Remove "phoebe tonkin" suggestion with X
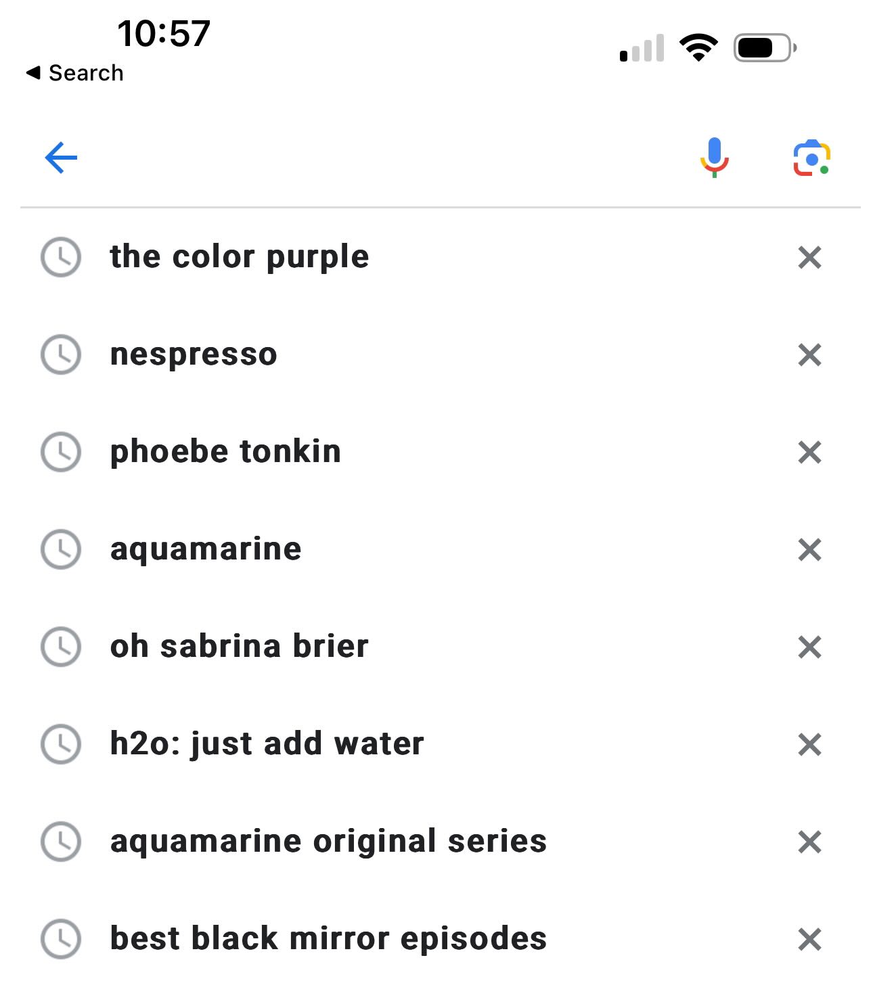This screenshot has height=983, width=873. 809,452
